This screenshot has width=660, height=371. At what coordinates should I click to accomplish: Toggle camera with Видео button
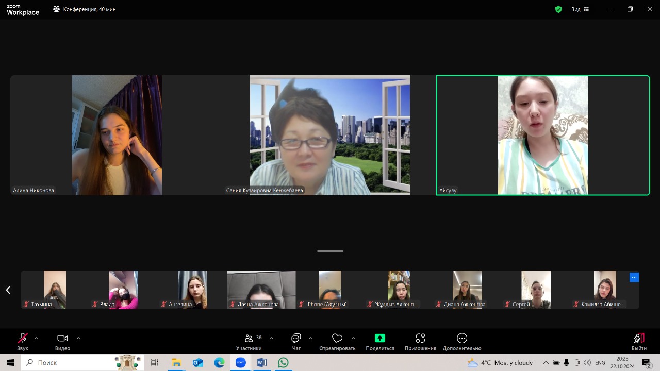pyautogui.click(x=62, y=339)
